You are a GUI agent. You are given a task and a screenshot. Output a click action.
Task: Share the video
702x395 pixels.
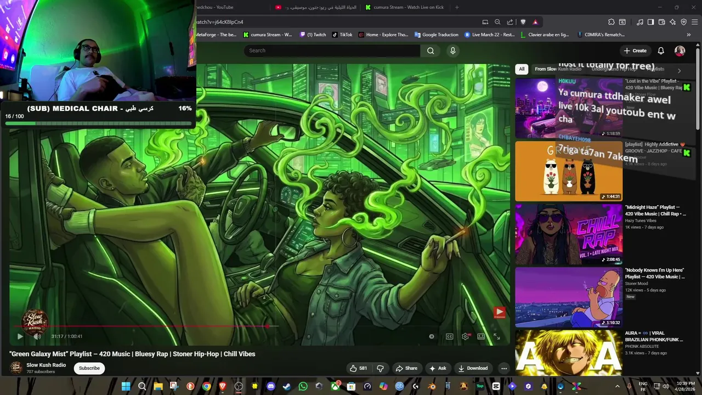406,368
